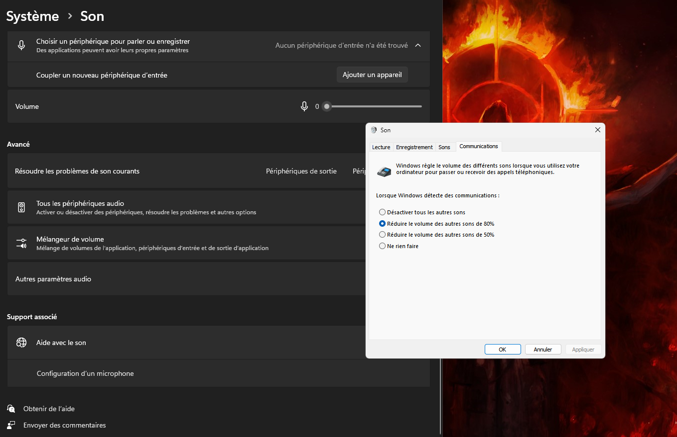The width and height of the screenshot is (677, 437).
Task: Click the 'Avancé' section heading
Action: click(18, 144)
